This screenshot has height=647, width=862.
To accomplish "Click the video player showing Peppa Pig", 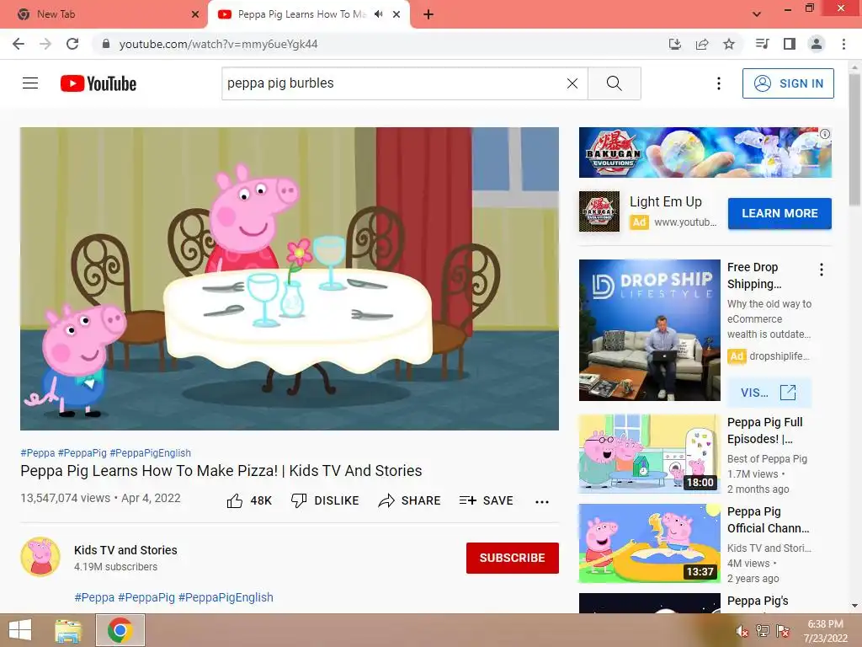I will [290, 278].
